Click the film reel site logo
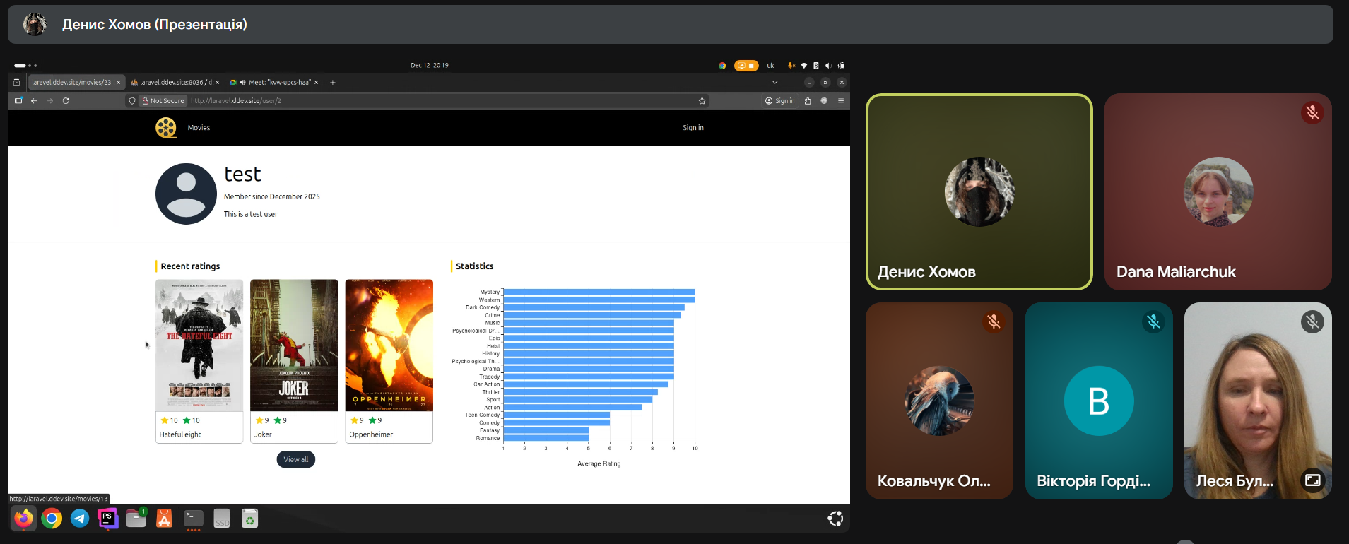 166,128
